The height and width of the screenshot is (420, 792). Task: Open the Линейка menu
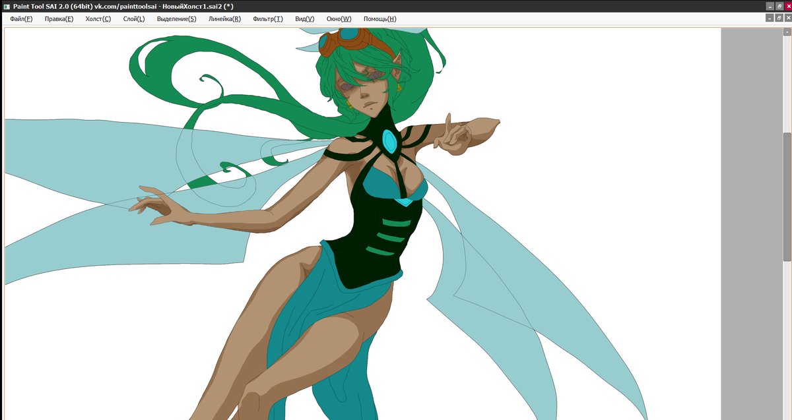coord(224,19)
